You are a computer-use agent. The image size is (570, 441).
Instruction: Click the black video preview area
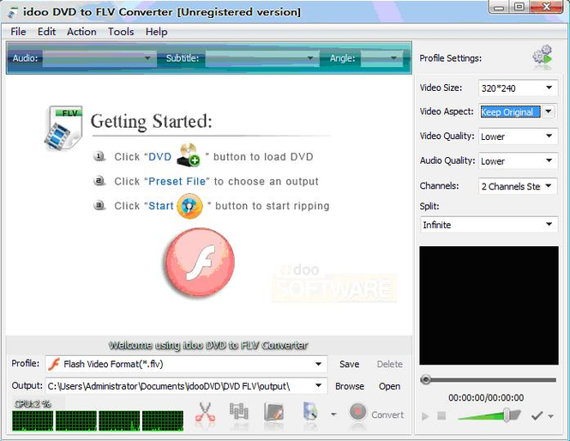click(489, 305)
